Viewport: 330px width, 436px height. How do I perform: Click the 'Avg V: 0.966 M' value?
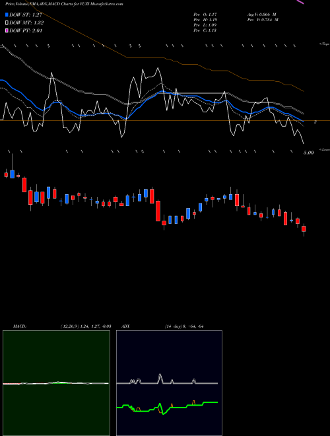point(261,15)
